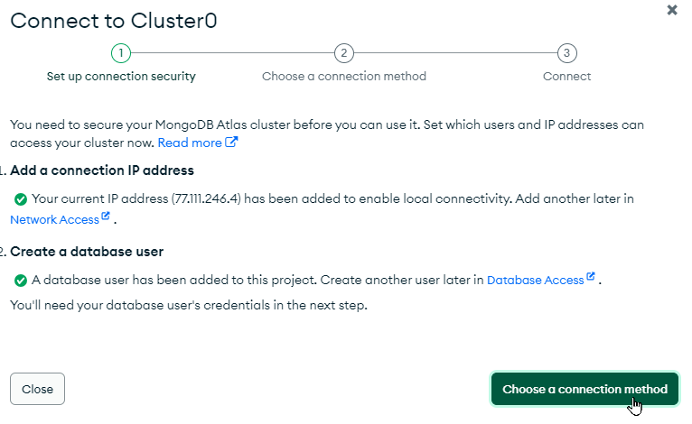The height and width of the screenshot is (424, 692).
Task: Click green checkmark next to database user message
Action: point(20,281)
